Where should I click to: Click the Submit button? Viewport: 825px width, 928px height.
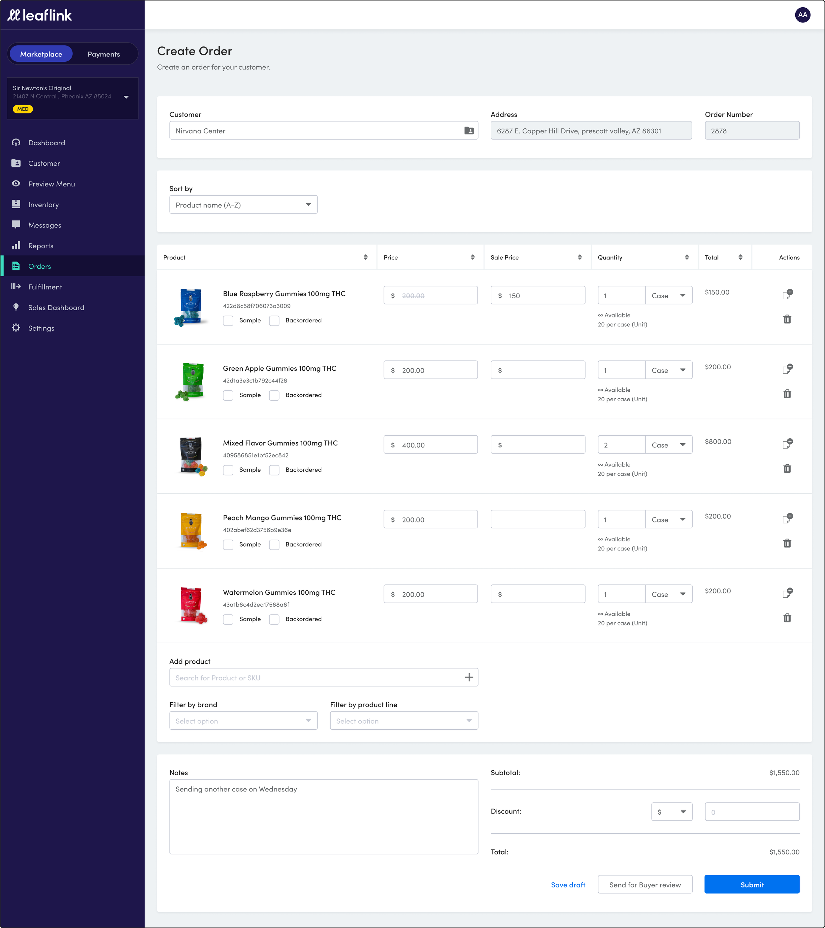(x=751, y=885)
